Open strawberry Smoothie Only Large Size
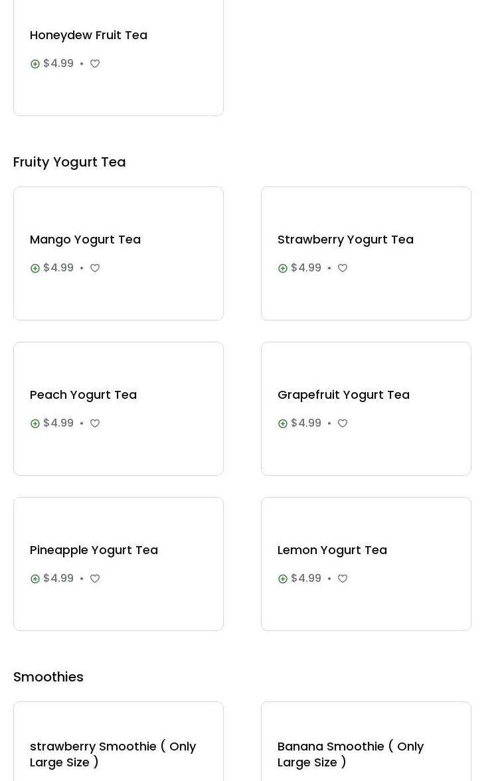498x781 pixels. [x=113, y=754]
